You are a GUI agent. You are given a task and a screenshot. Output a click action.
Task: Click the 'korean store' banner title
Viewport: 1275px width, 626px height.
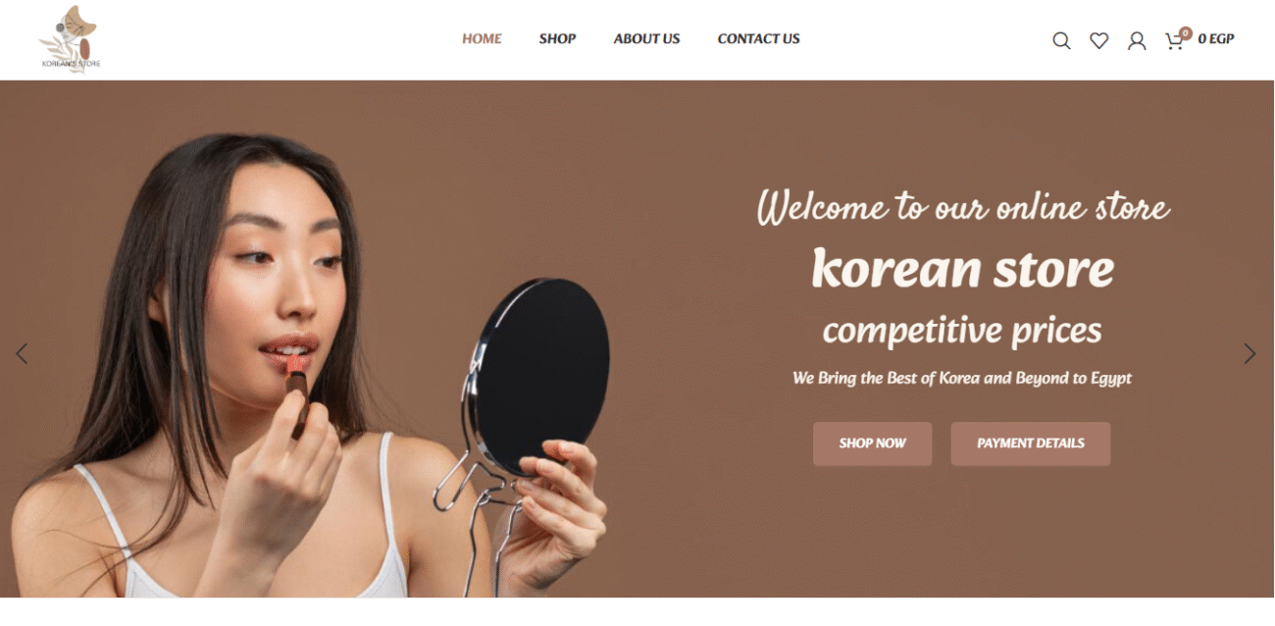963,268
